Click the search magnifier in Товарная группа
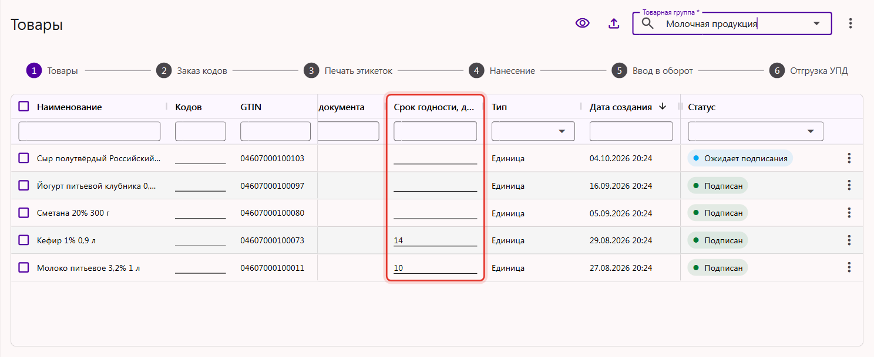Image resolution: width=874 pixels, height=357 pixels. coord(647,23)
